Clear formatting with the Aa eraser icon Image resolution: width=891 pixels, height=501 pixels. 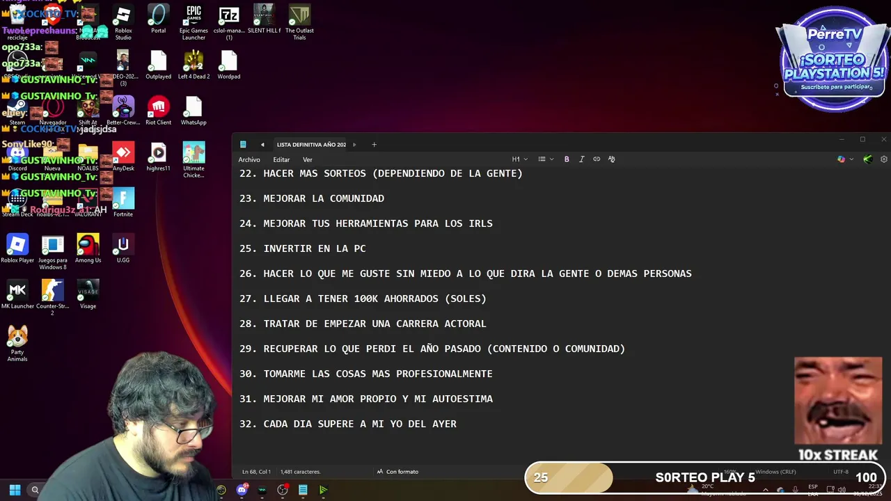coord(612,159)
